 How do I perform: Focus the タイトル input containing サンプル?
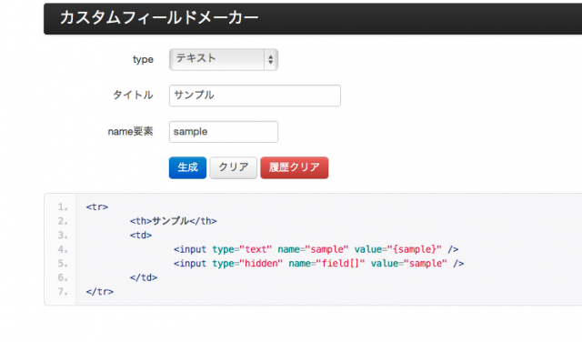coord(255,96)
